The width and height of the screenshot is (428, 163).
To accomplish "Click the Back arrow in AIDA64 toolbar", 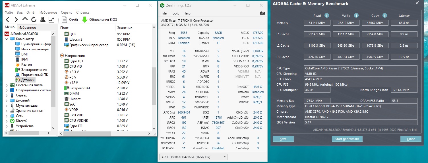I will tap(8, 20).
